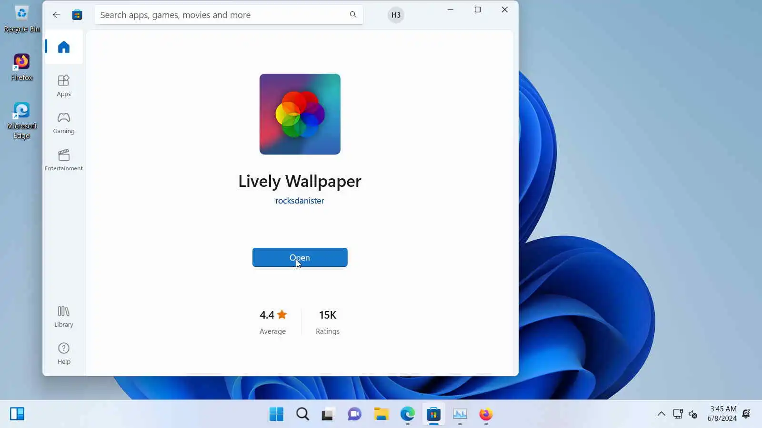Focus the Store search box

coord(229,15)
